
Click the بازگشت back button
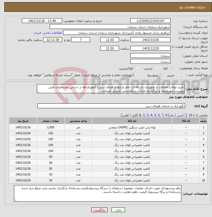[x=99, y=210]
